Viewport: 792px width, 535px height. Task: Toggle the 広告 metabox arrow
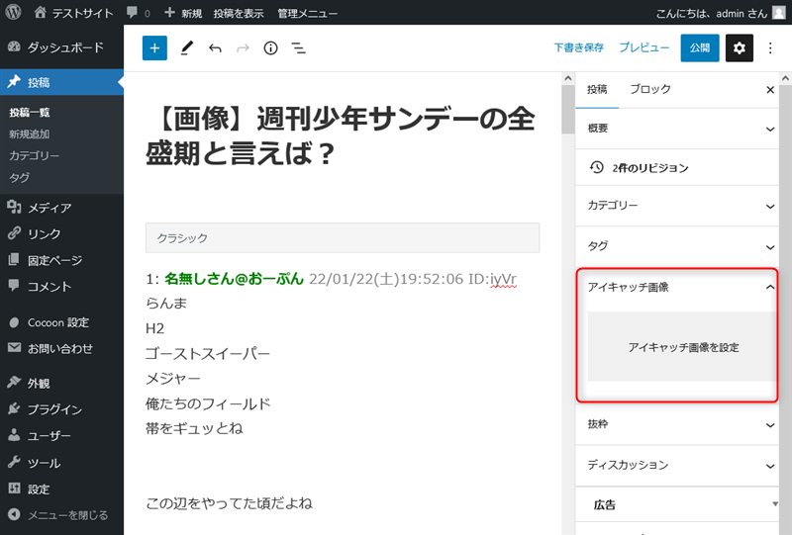tap(774, 504)
